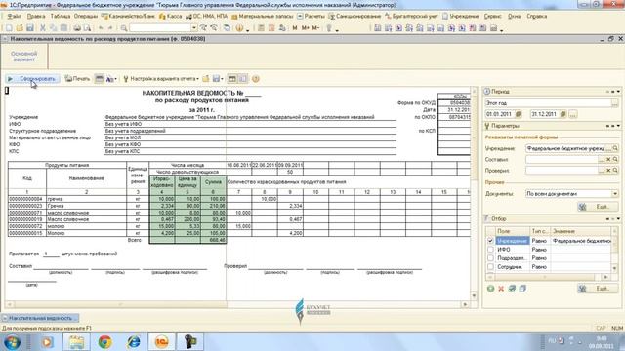
Task: Click the calculator M button
Action: 295,28
